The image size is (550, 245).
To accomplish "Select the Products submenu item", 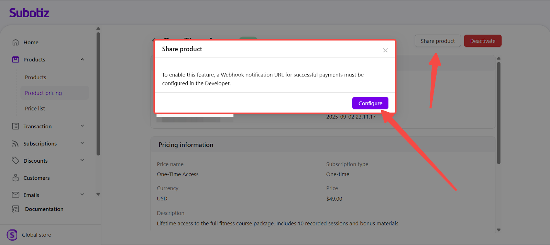I will pos(35,77).
